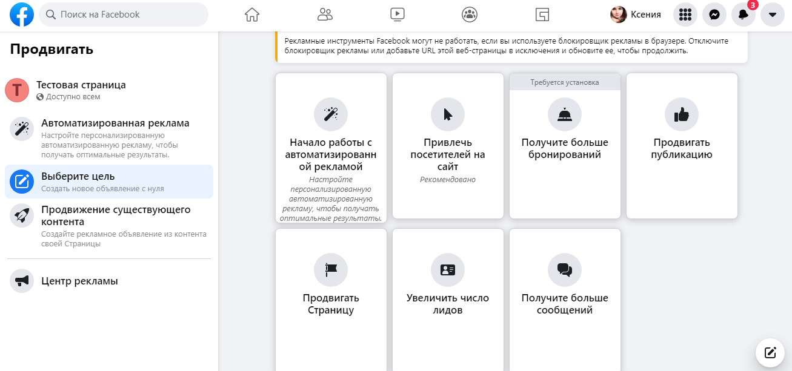Click Создать новое объявление с нуля text

click(102, 189)
